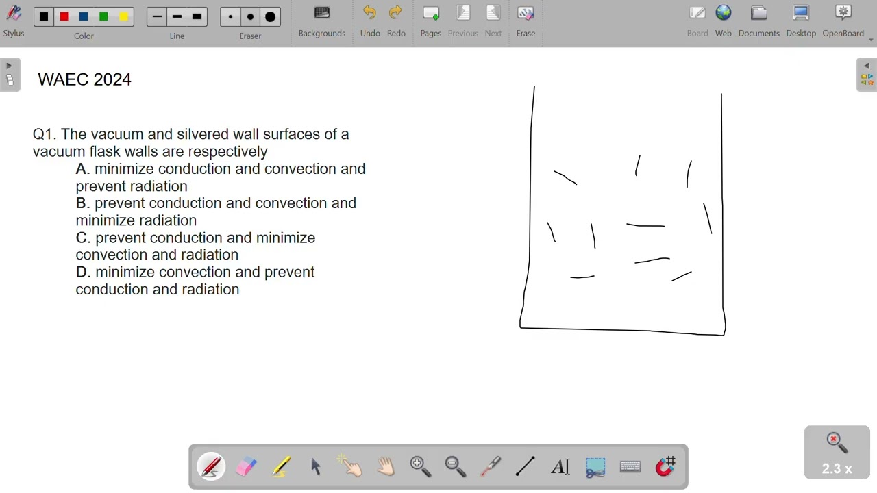Choose the medium line width
The image size is (877, 493).
coord(177,17)
